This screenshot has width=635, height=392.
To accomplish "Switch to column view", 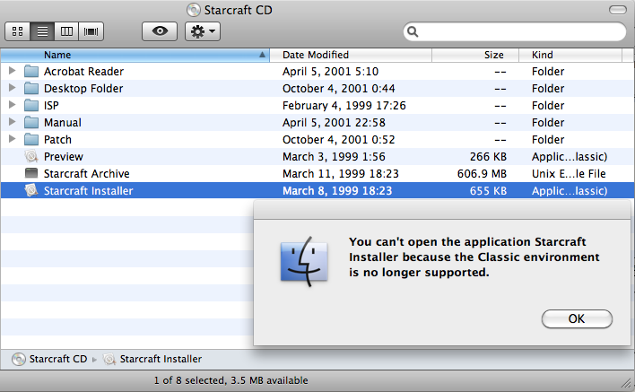I will click(66, 31).
